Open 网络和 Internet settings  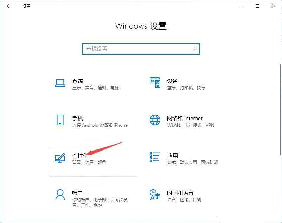tap(185, 118)
